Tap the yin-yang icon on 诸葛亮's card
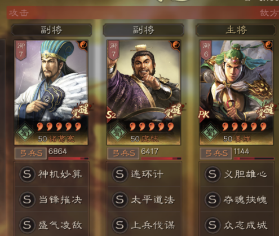The width and height of the screenshot is (279, 236). tap(83, 45)
